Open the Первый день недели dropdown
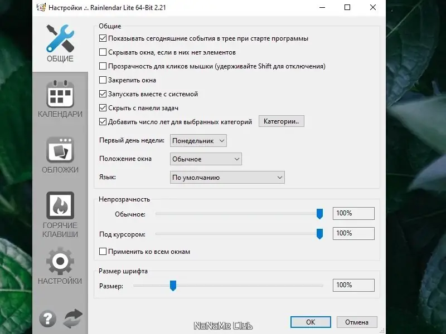Image resolution: width=446 pixels, height=334 pixels. pyautogui.click(x=198, y=141)
